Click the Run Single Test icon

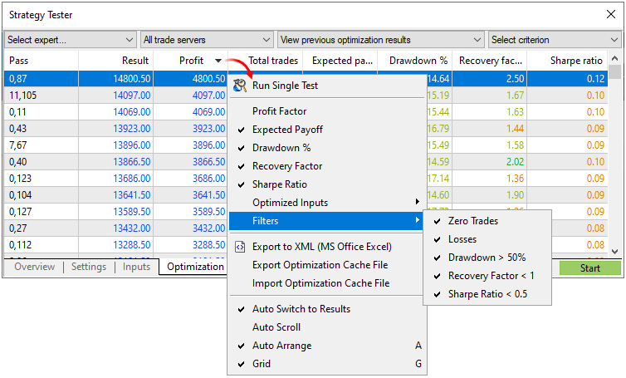(x=240, y=85)
